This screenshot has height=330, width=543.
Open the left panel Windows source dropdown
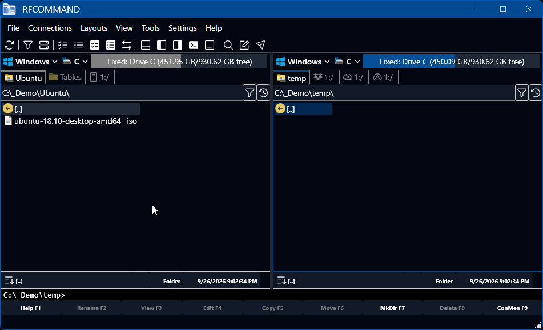[x=30, y=62]
